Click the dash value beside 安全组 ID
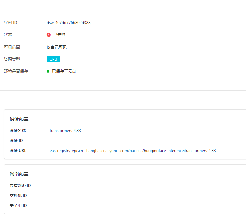Viewport: 246px width, 223px height. pyautogui.click(x=51, y=206)
